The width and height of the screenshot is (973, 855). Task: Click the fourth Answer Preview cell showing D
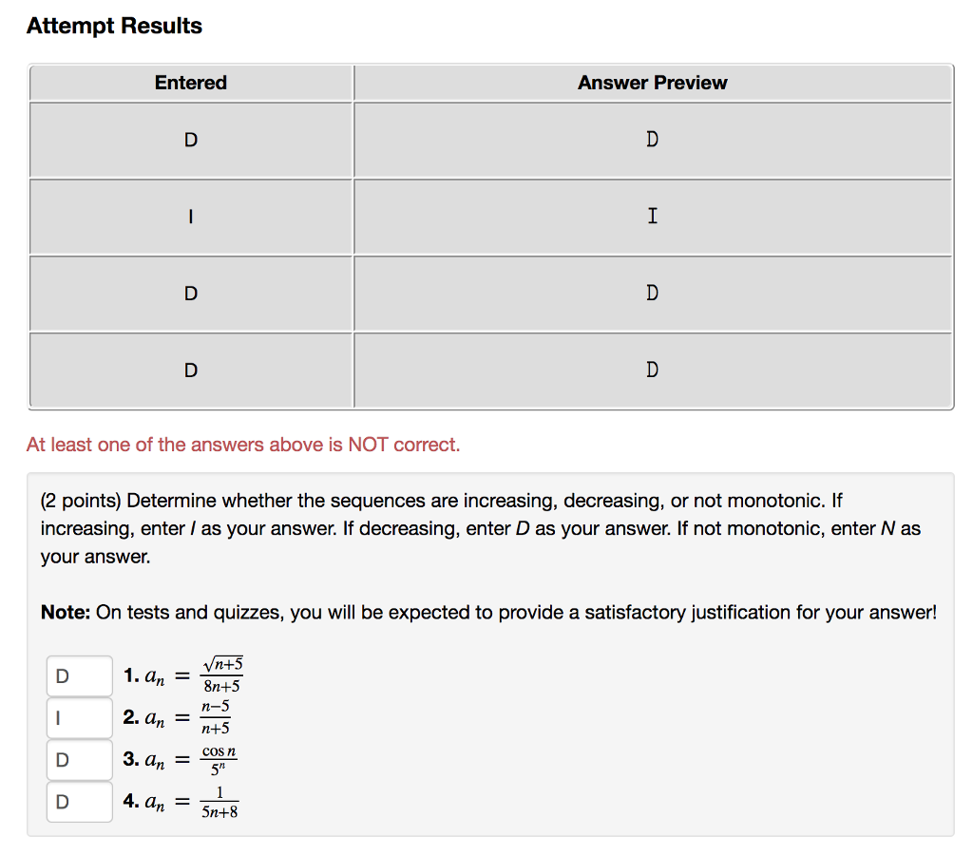tap(652, 370)
